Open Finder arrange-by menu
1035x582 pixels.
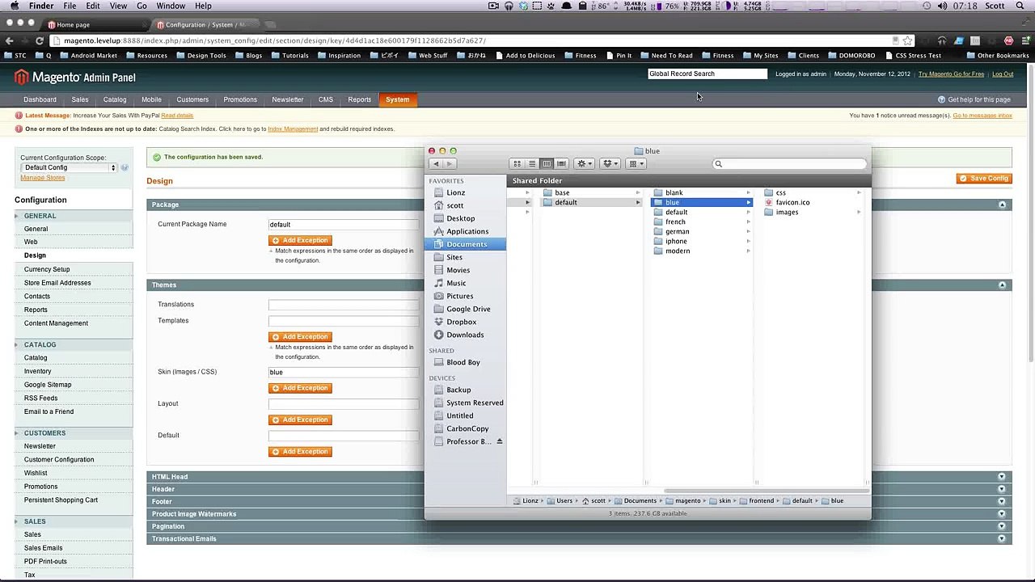(637, 163)
